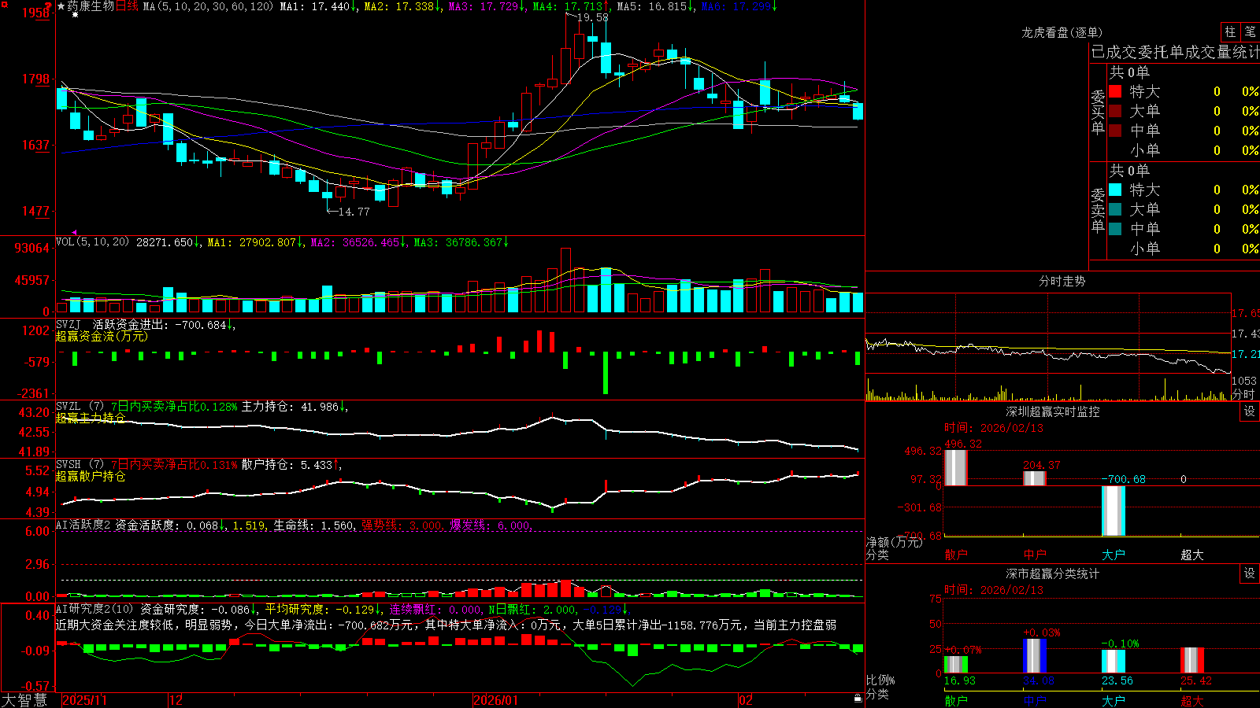Image resolution: width=1260 pixels, height=708 pixels.
Task: Click the 龙虎看盘(逐单) panel title
Action: tap(1062, 32)
